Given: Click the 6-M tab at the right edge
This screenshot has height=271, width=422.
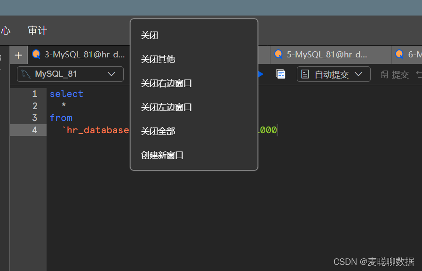Looking at the screenshot, I should pos(407,55).
